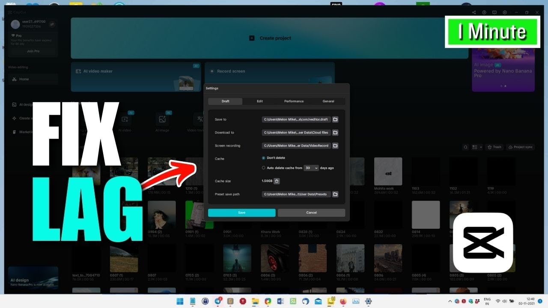Open the AI video maker card
Image resolution: width=548 pixels, height=308 pixels.
pyautogui.click(x=136, y=77)
